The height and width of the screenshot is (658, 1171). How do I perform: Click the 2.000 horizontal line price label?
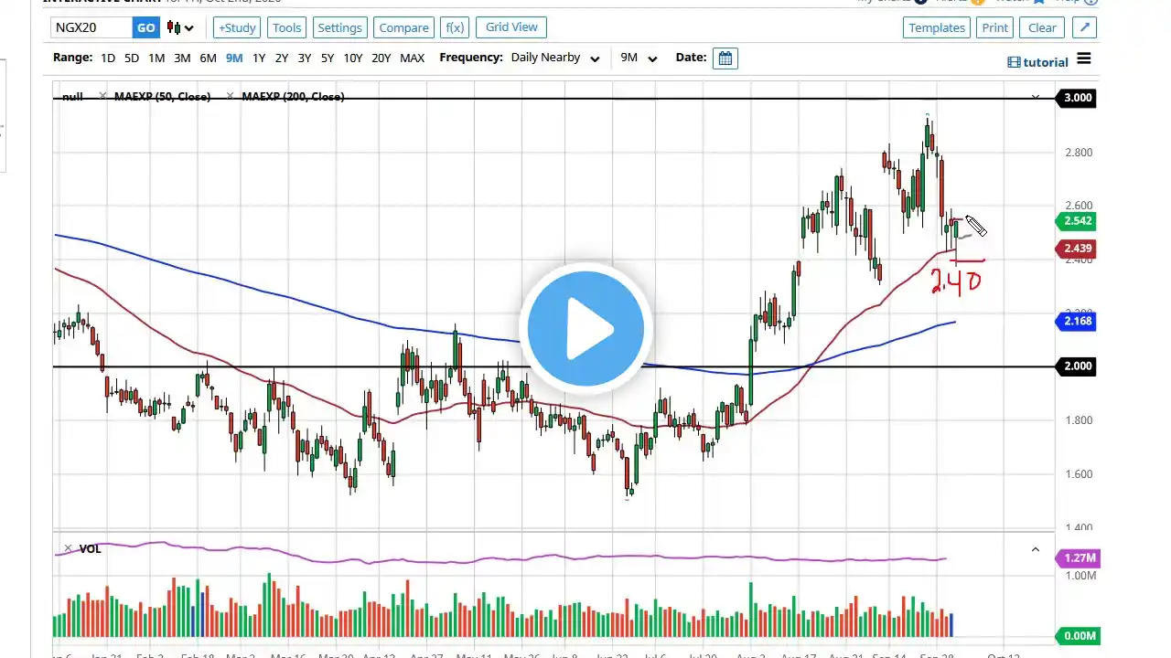coord(1076,366)
